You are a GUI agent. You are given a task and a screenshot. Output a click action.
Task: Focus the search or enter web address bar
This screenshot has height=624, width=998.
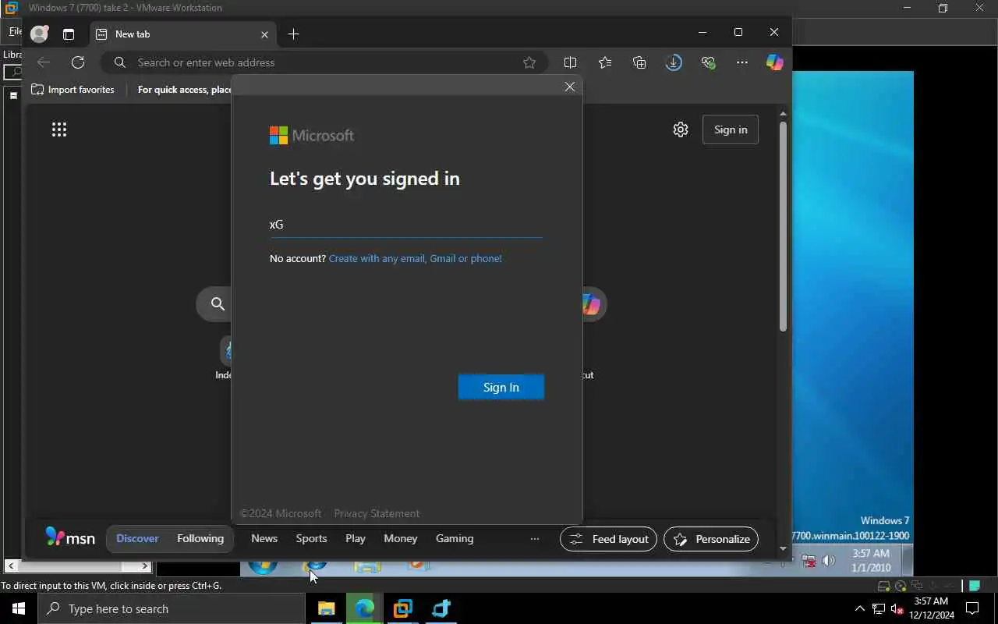[x=323, y=62]
